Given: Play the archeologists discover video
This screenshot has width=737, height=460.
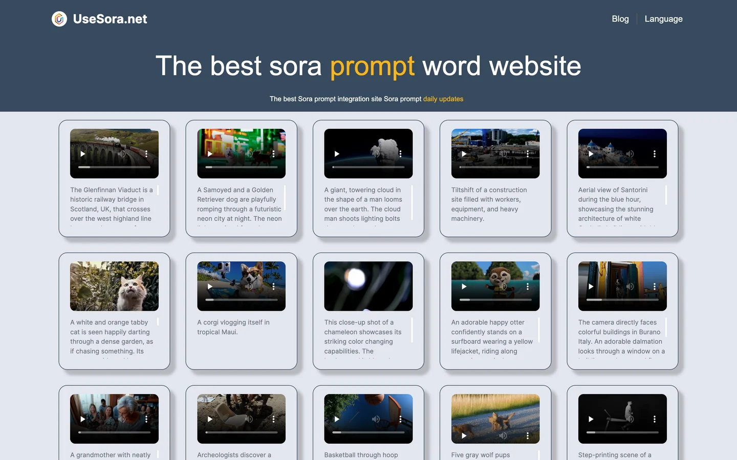Looking at the screenshot, I should pos(210,419).
